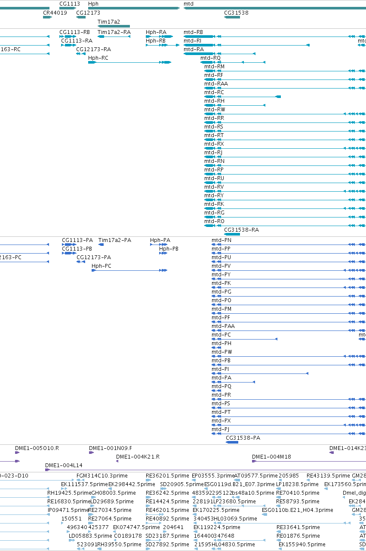Viewport: 366px width, 551px height.
Task: Select the mtd-RI transcript label
Action: pyautogui.click(x=192, y=41)
